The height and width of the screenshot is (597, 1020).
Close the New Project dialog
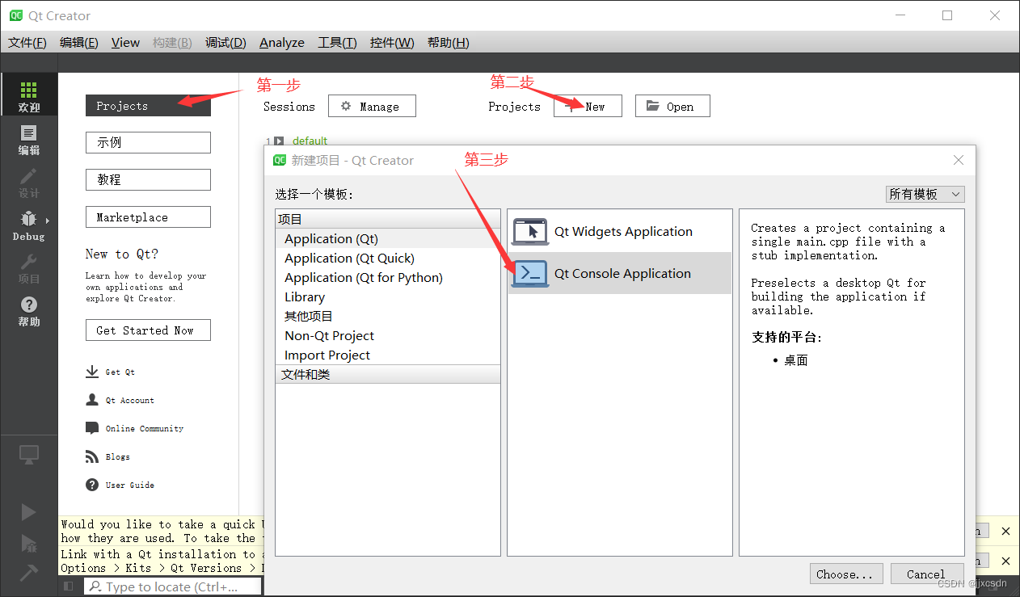959,160
